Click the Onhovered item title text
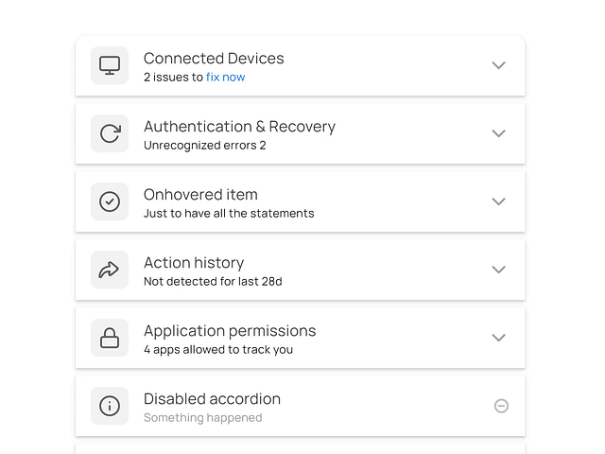This screenshot has width=605, height=454. 200,195
